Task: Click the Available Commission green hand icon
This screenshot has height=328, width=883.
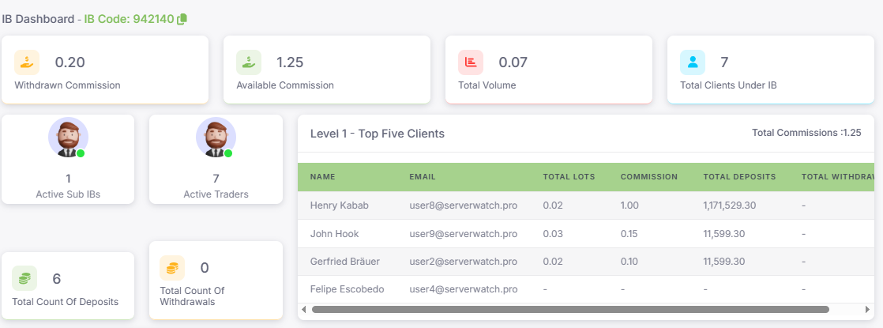Action: (248, 62)
